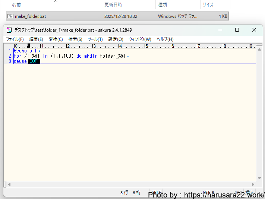
Task: Click the sort chevron above the name column
Action: pyautogui.click(x=56, y=1)
